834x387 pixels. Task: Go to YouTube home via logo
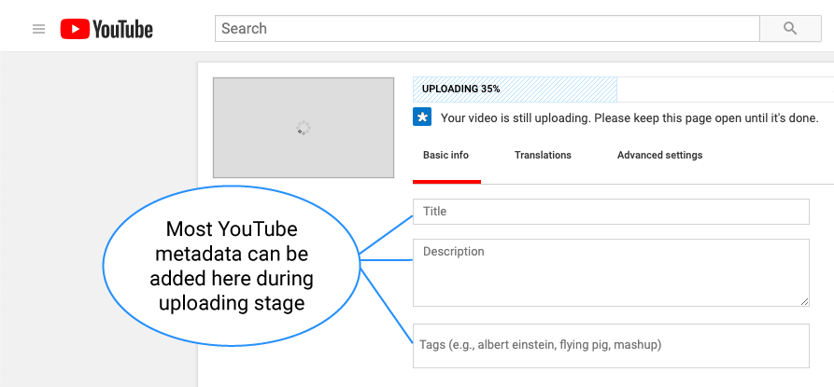point(106,29)
